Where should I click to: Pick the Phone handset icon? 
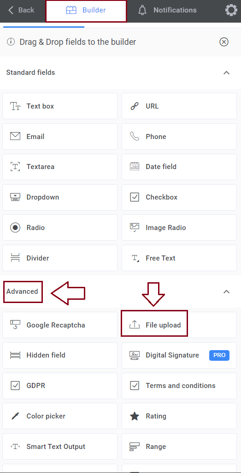tap(135, 136)
